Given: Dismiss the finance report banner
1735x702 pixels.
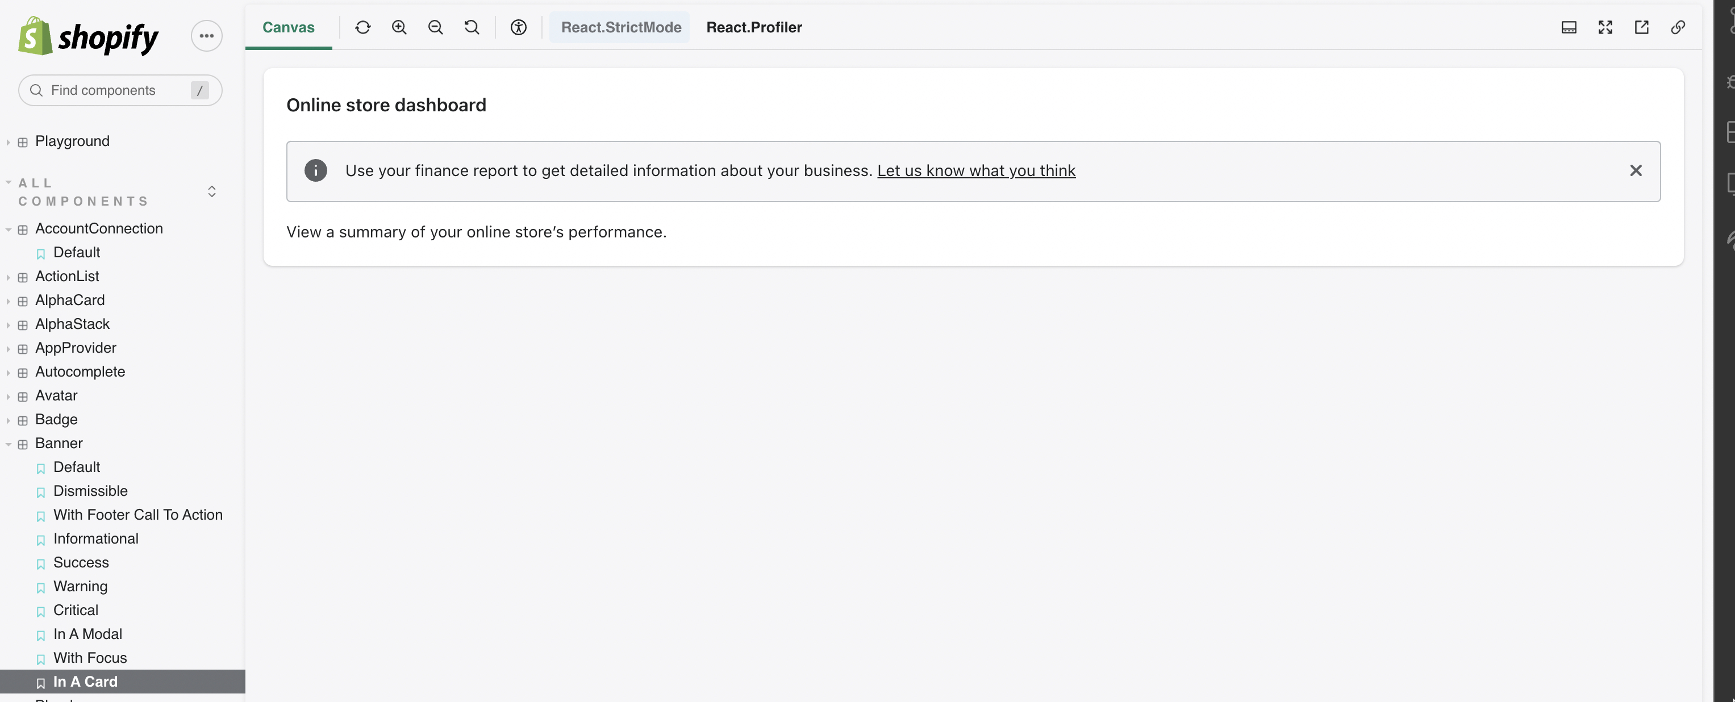Looking at the screenshot, I should [1636, 170].
